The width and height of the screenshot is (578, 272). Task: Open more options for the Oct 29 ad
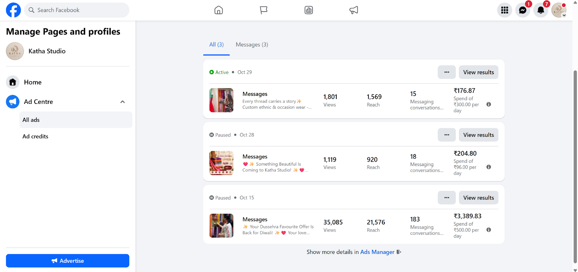point(447,72)
